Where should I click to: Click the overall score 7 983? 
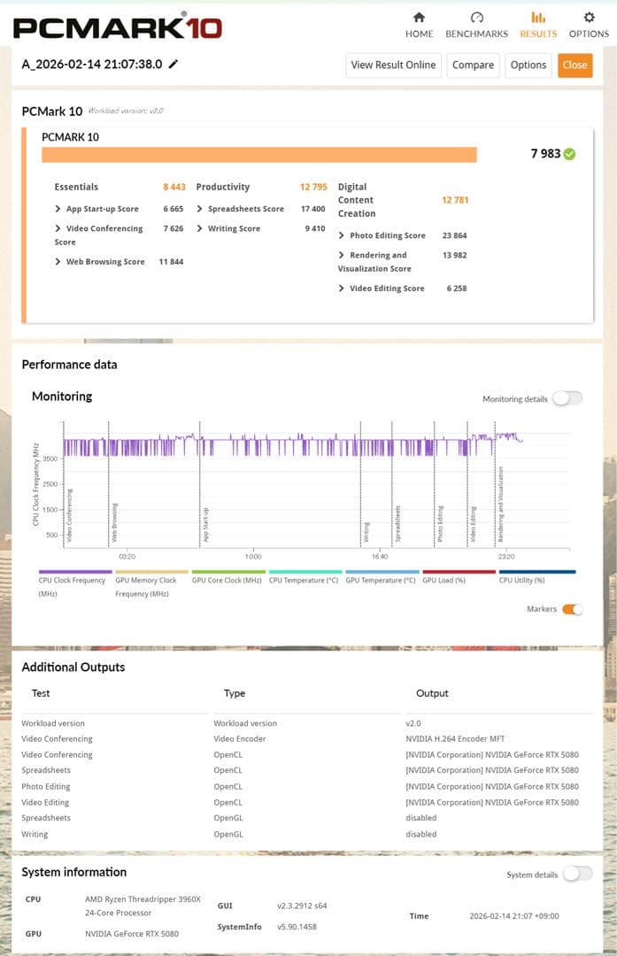545,154
